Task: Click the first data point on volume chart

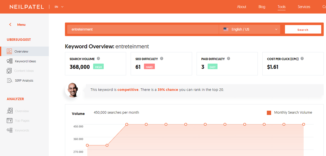Action: [87, 145]
